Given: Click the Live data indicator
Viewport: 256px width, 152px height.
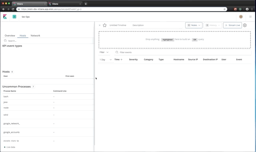Looking at the screenshot, I should (10, 147).
